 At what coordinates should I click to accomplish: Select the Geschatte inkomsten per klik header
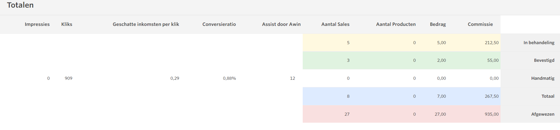[146, 24]
